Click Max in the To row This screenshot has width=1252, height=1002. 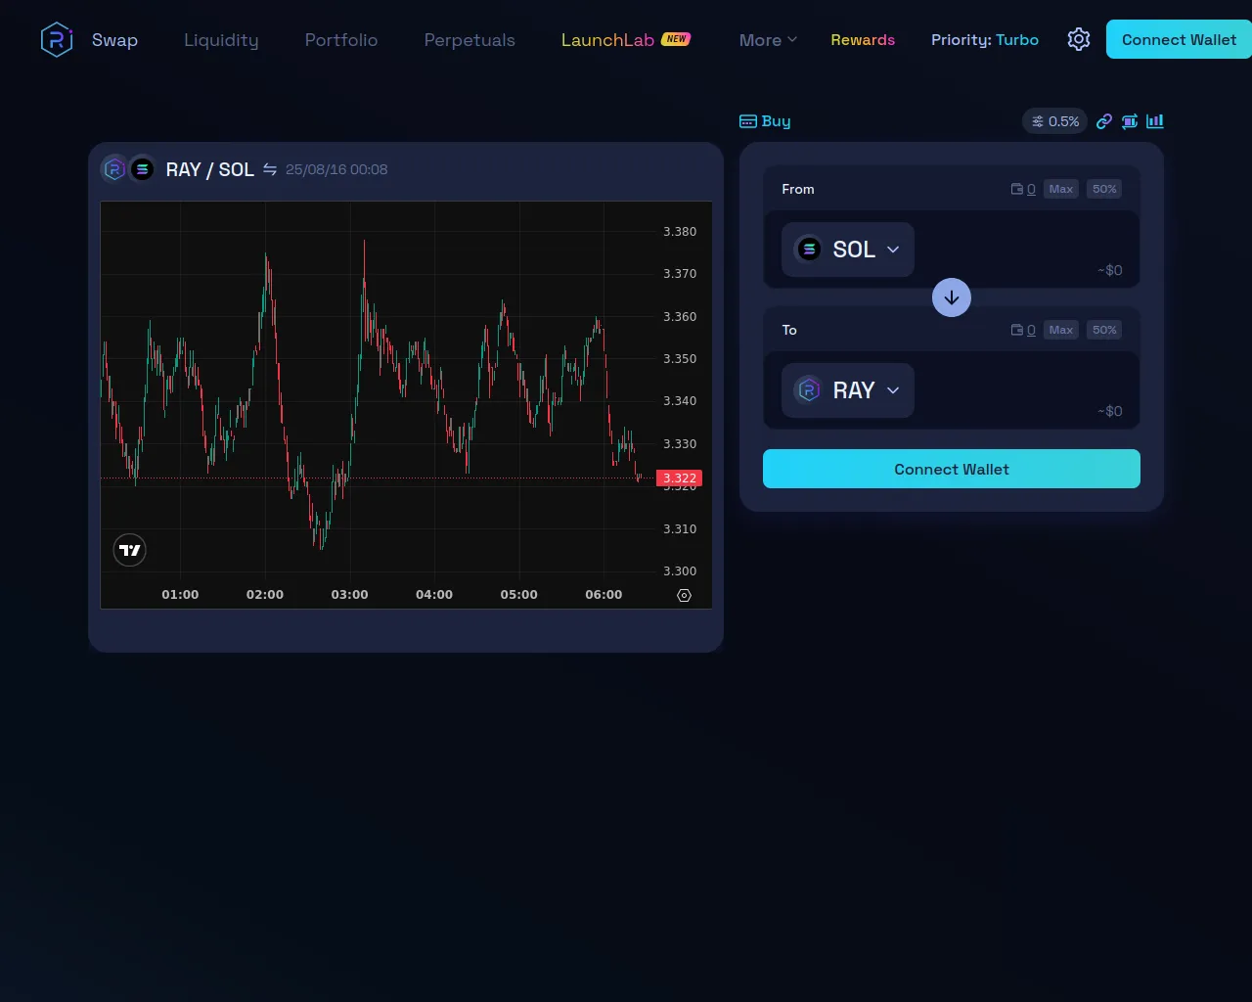[1061, 330]
